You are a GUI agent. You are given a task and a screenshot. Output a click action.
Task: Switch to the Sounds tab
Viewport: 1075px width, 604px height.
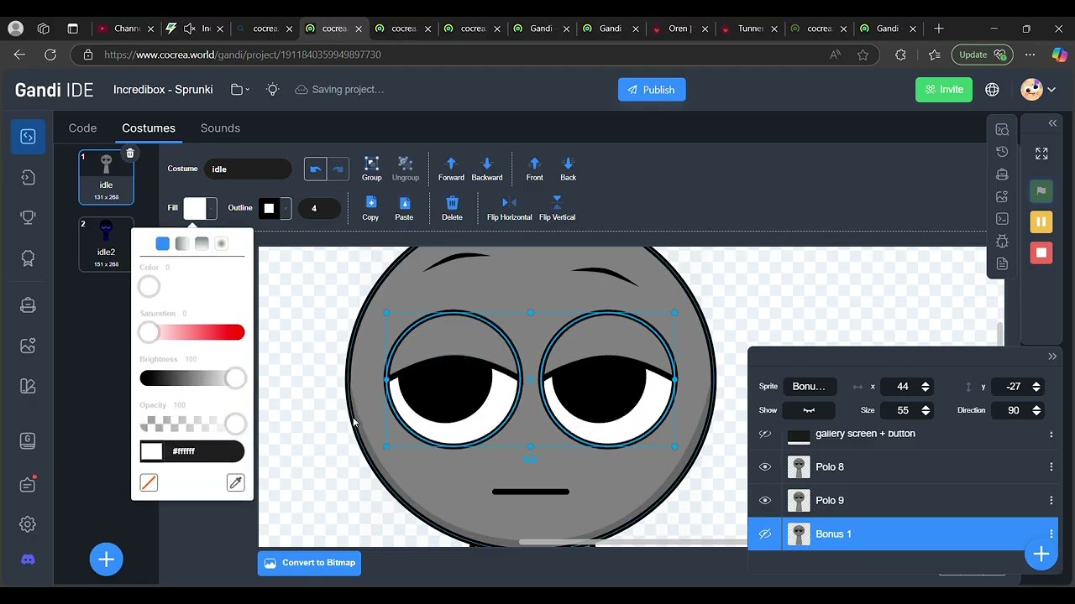[x=220, y=128]
